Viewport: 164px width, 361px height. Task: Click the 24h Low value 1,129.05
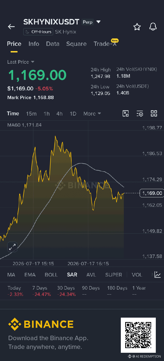tap(100, 93)
